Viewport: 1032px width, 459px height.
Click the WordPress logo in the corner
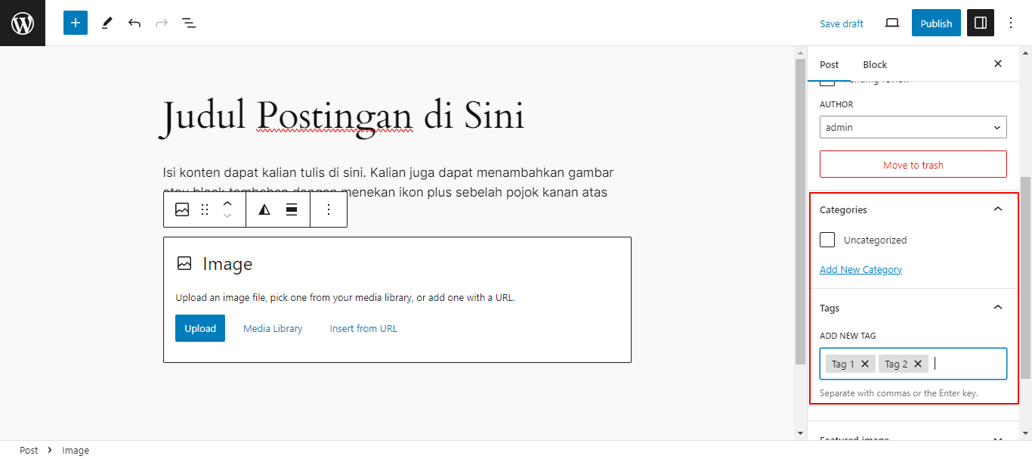pyautogui.click(x=22, y=23)
